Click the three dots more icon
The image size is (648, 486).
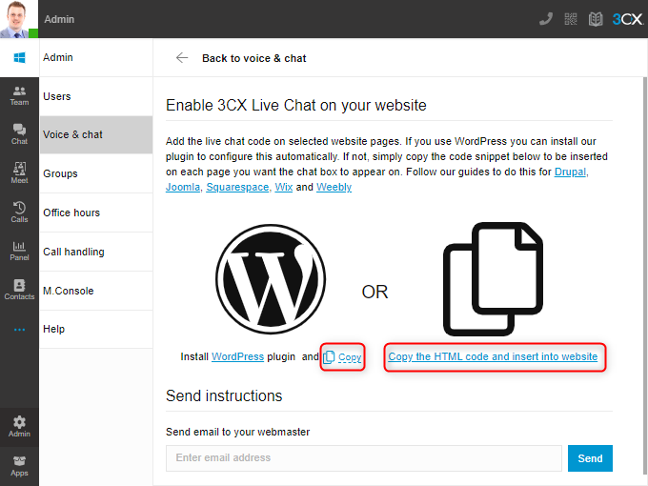(x=19, y=330)
